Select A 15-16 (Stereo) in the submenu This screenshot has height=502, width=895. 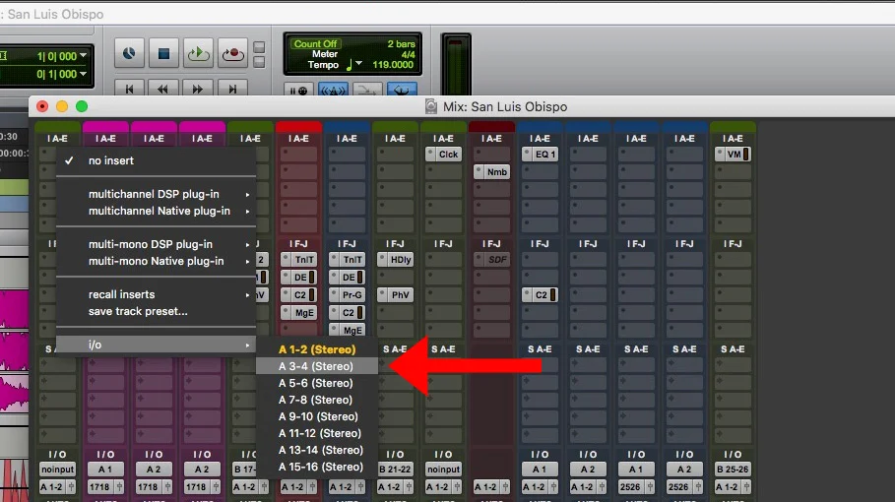point(317,467)
